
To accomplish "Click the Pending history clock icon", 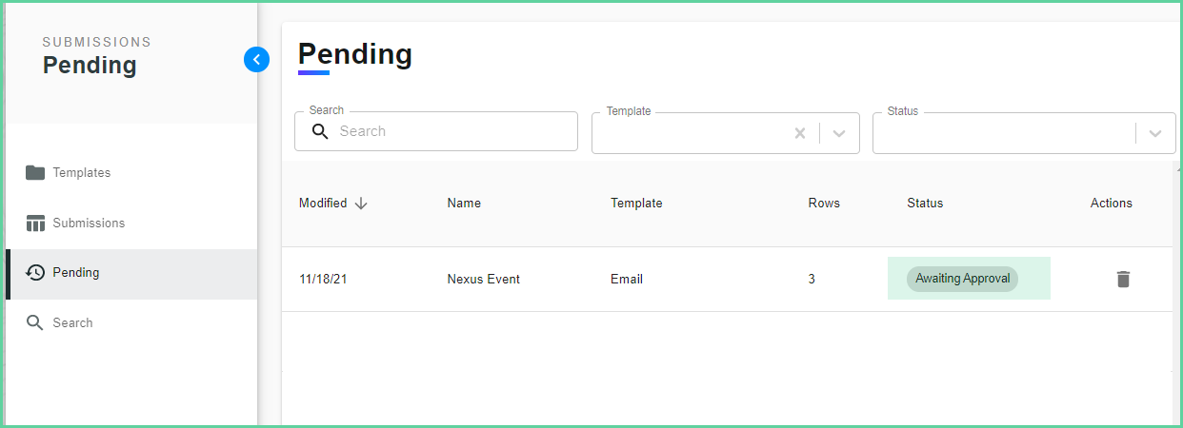I will (x=35, y=273).
